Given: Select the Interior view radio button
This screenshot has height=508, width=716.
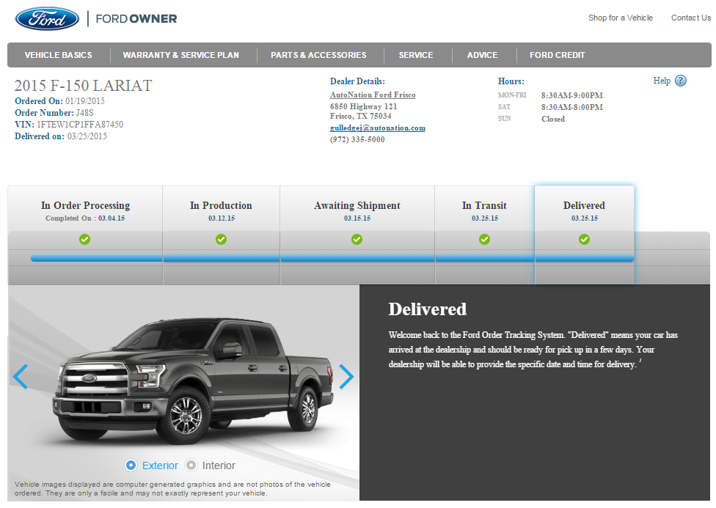Looking at the screenshot, I should pyautogui.click(x=191, y=465).
